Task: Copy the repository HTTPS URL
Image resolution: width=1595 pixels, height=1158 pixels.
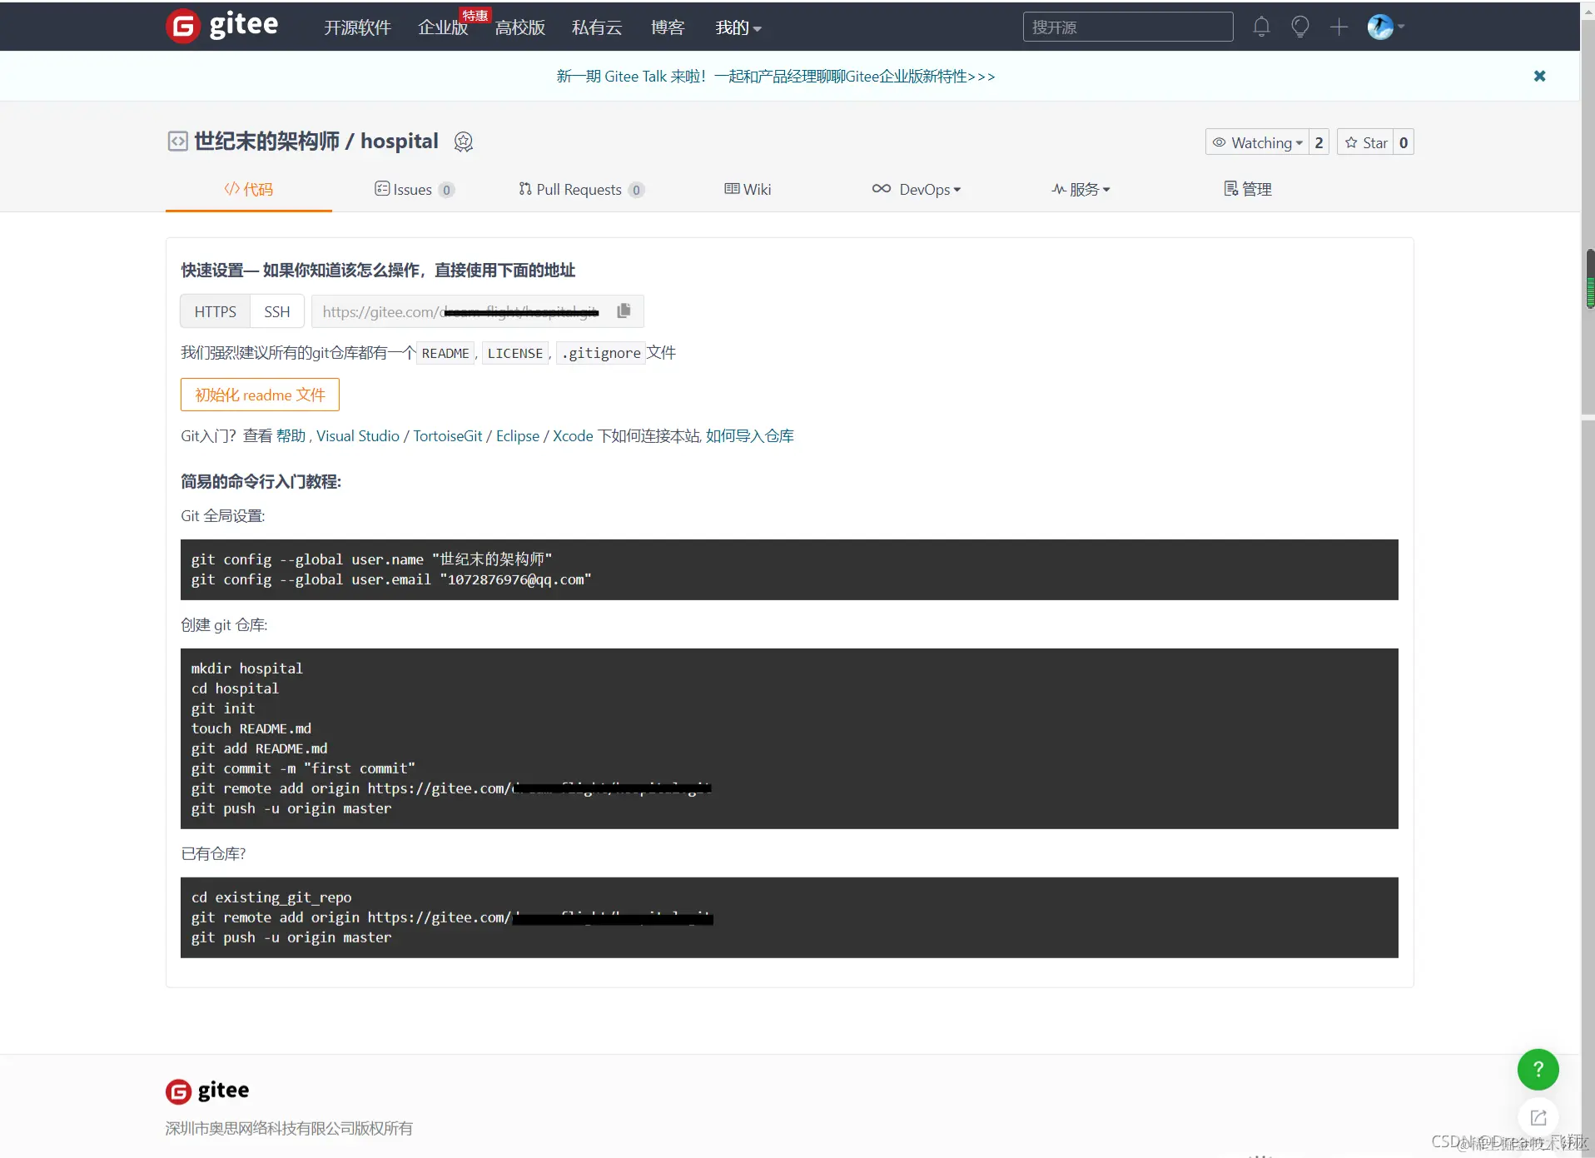Action: pyautogui.click(x=624, y=311)
